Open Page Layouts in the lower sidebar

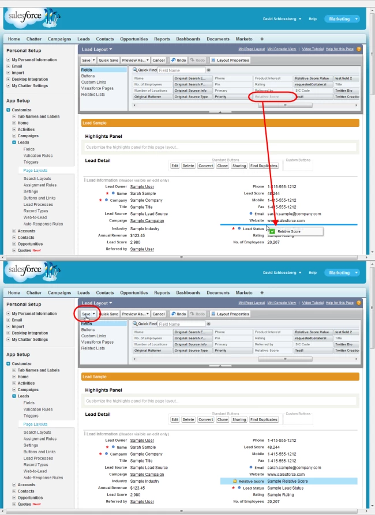click(x=35, y=424)
